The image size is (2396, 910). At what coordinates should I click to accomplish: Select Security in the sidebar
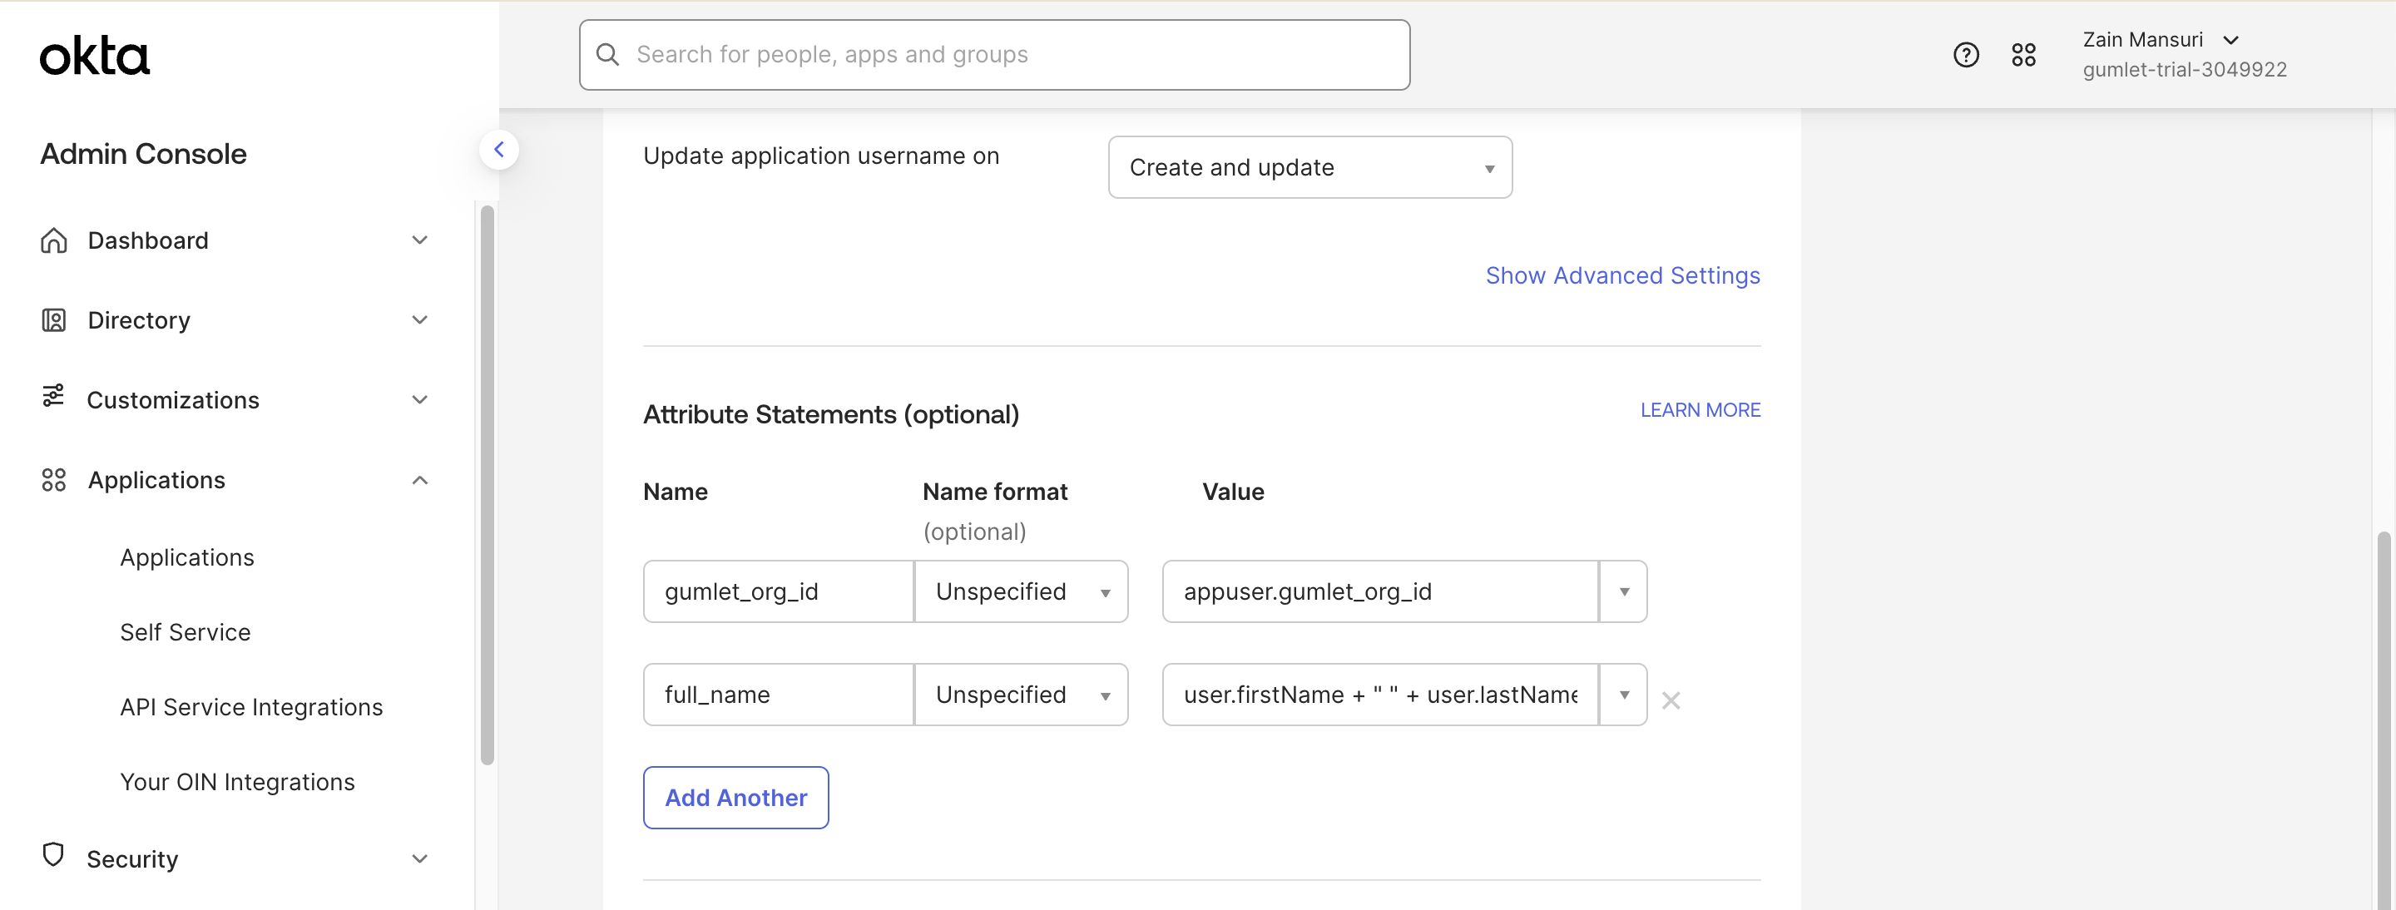(x=132, y=859)
